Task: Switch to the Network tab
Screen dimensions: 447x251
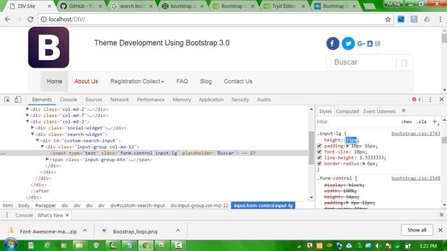Action: tap(119, 100)
